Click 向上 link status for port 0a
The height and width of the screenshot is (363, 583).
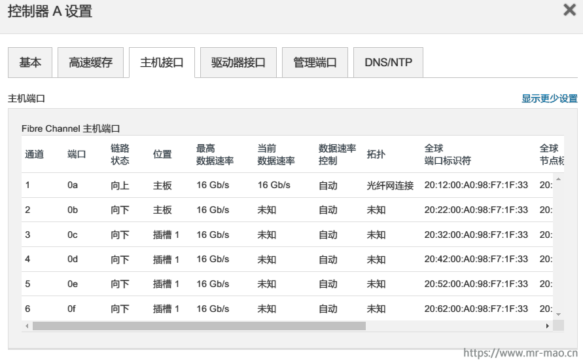coord(120,185)
